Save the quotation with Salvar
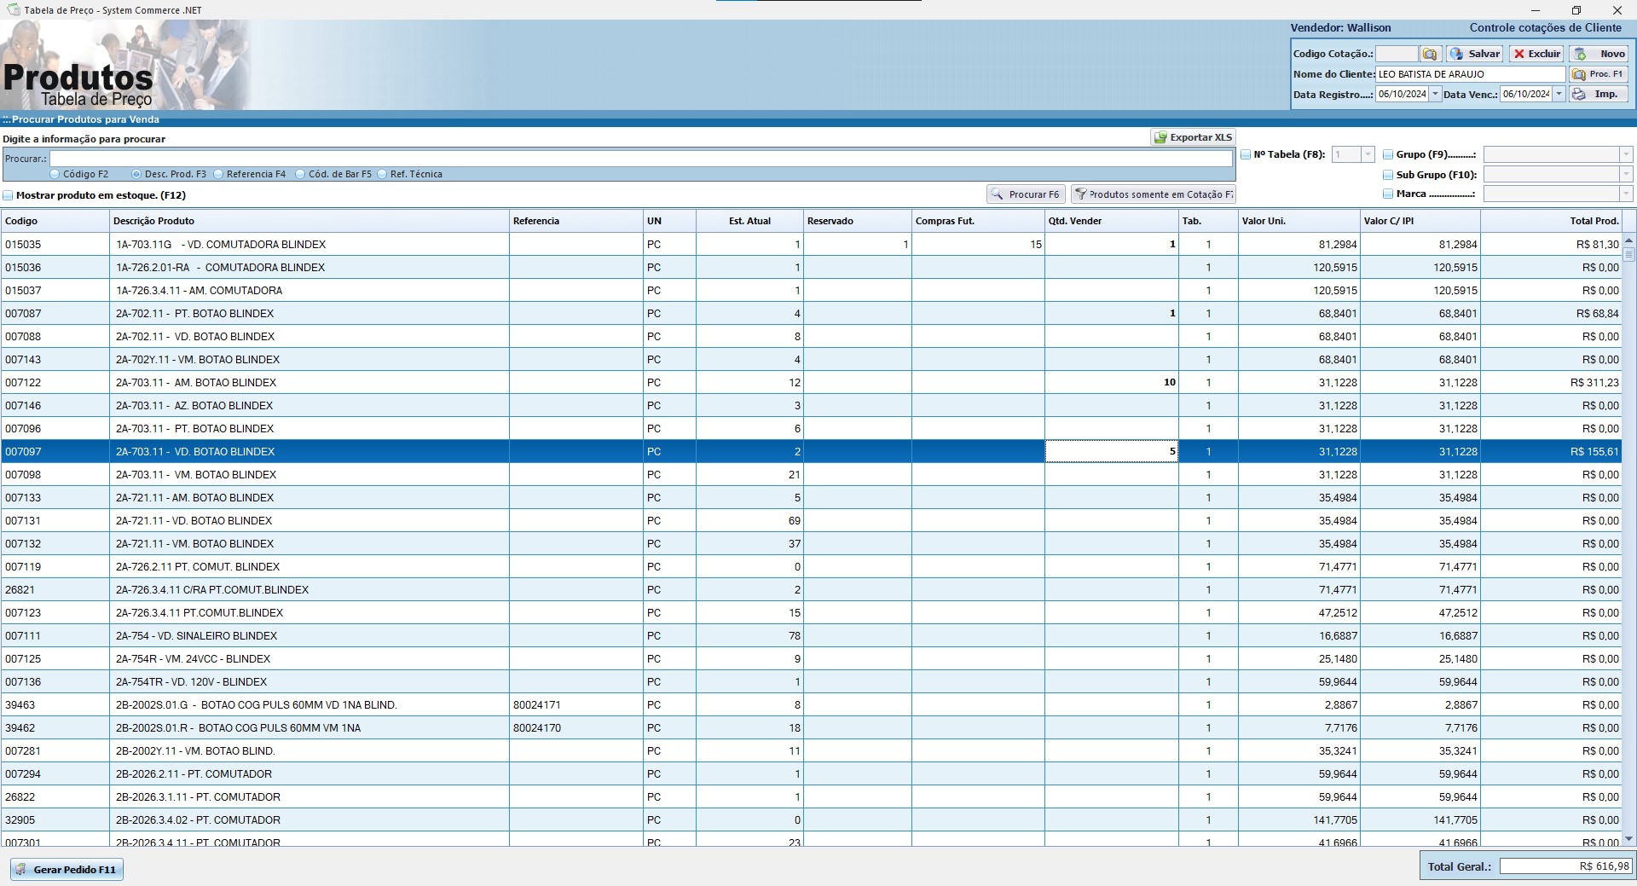This screenshot has width=1637, height=886. tap(1475, 54)
